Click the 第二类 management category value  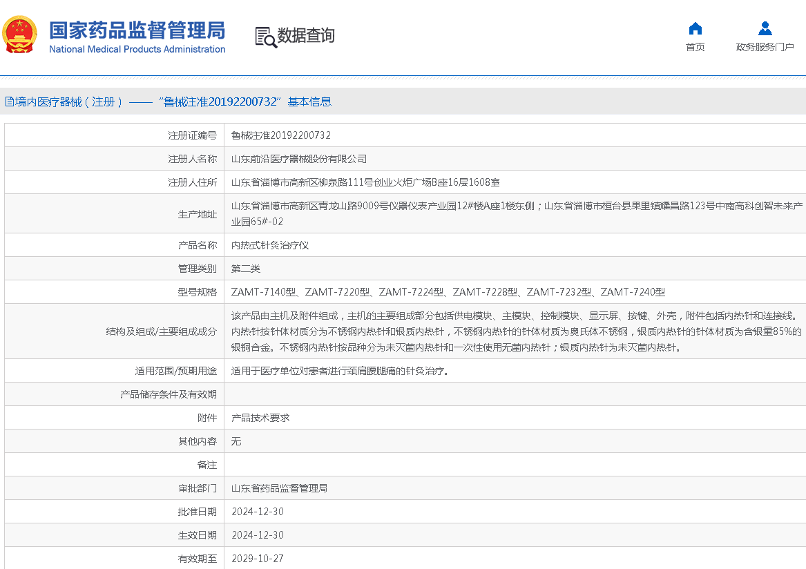[x=245, y=269]
